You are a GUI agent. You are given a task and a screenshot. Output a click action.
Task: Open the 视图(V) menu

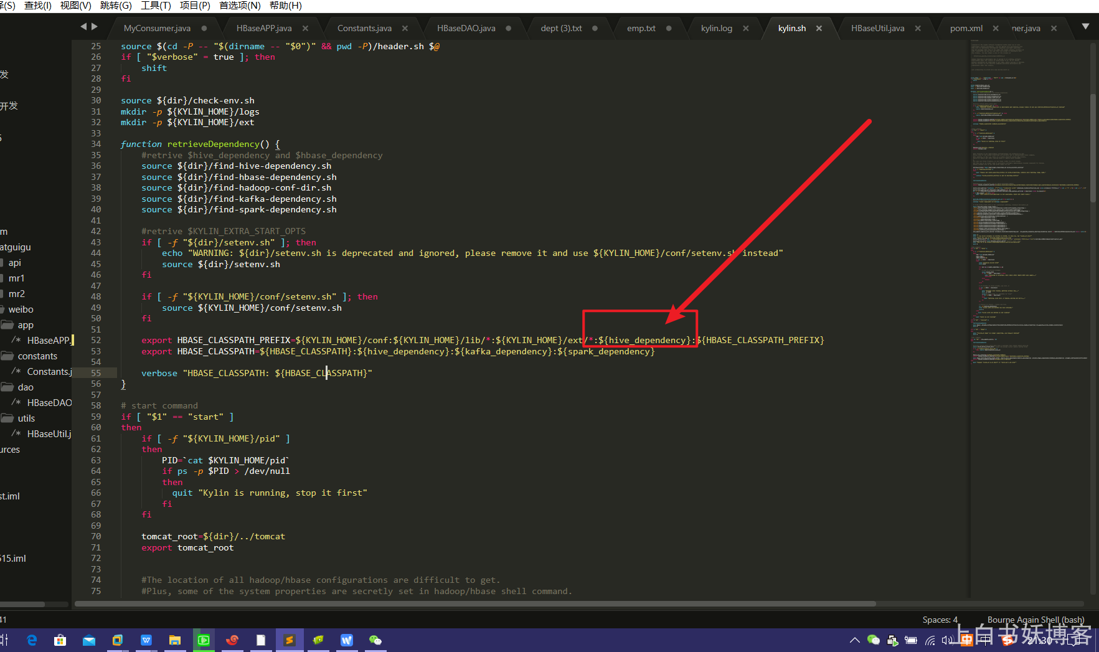75,6
